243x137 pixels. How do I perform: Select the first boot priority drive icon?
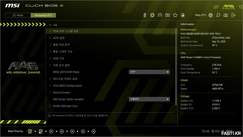click(x=30, y=131)
